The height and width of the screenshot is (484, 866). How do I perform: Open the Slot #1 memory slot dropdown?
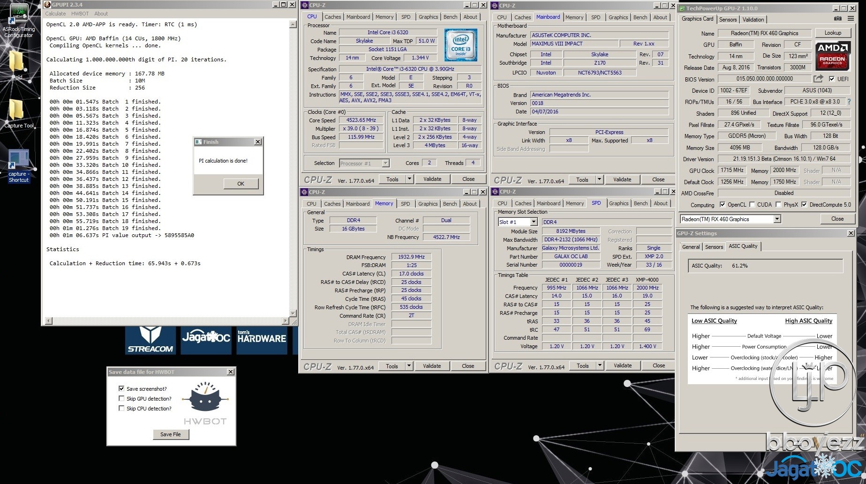tap(533, 222)
